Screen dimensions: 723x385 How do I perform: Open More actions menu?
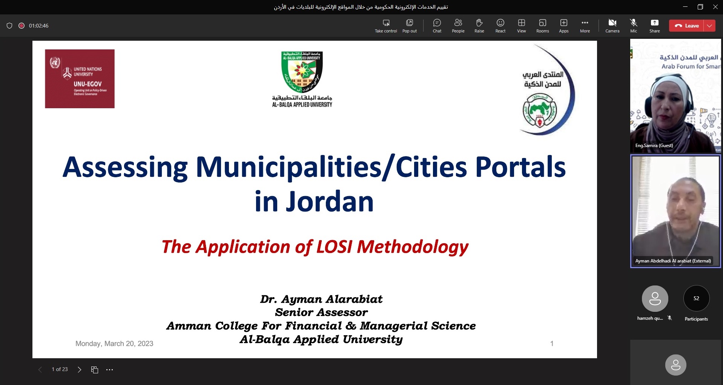tap(585, 26)
